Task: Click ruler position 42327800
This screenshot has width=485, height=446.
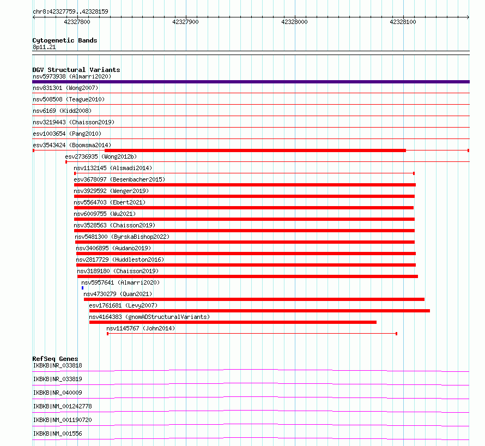Action: tap(77, 22)
